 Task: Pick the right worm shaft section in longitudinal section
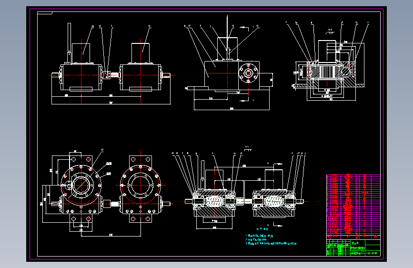pyautogui.click(x=273, y=202)
